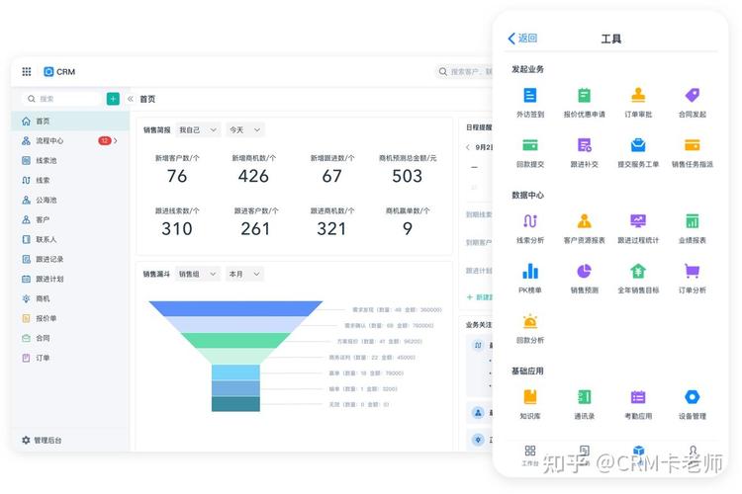Open the 线索分析 report
The image size is (742, 494).
click(x=530, y=228)
